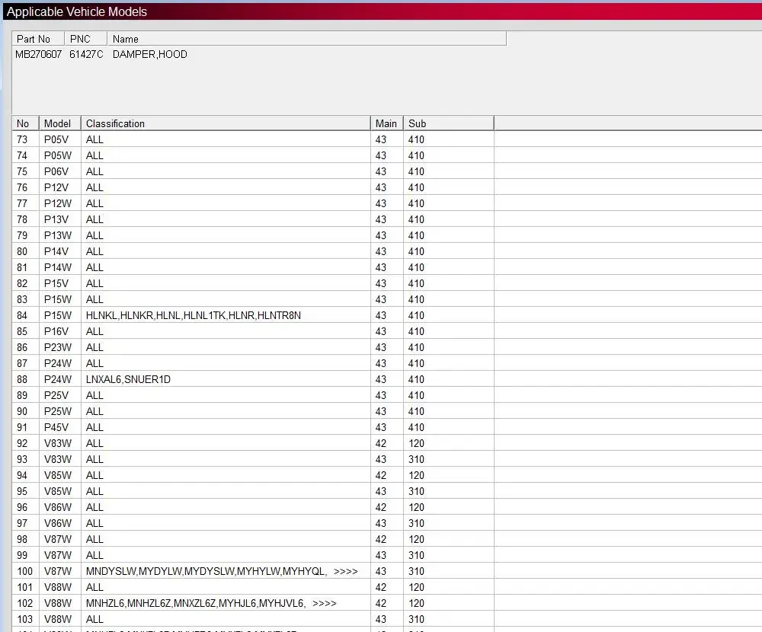The height and width of the screenshot is (632, 762).
Task: Click row number 95
Action: pos(22,492)
